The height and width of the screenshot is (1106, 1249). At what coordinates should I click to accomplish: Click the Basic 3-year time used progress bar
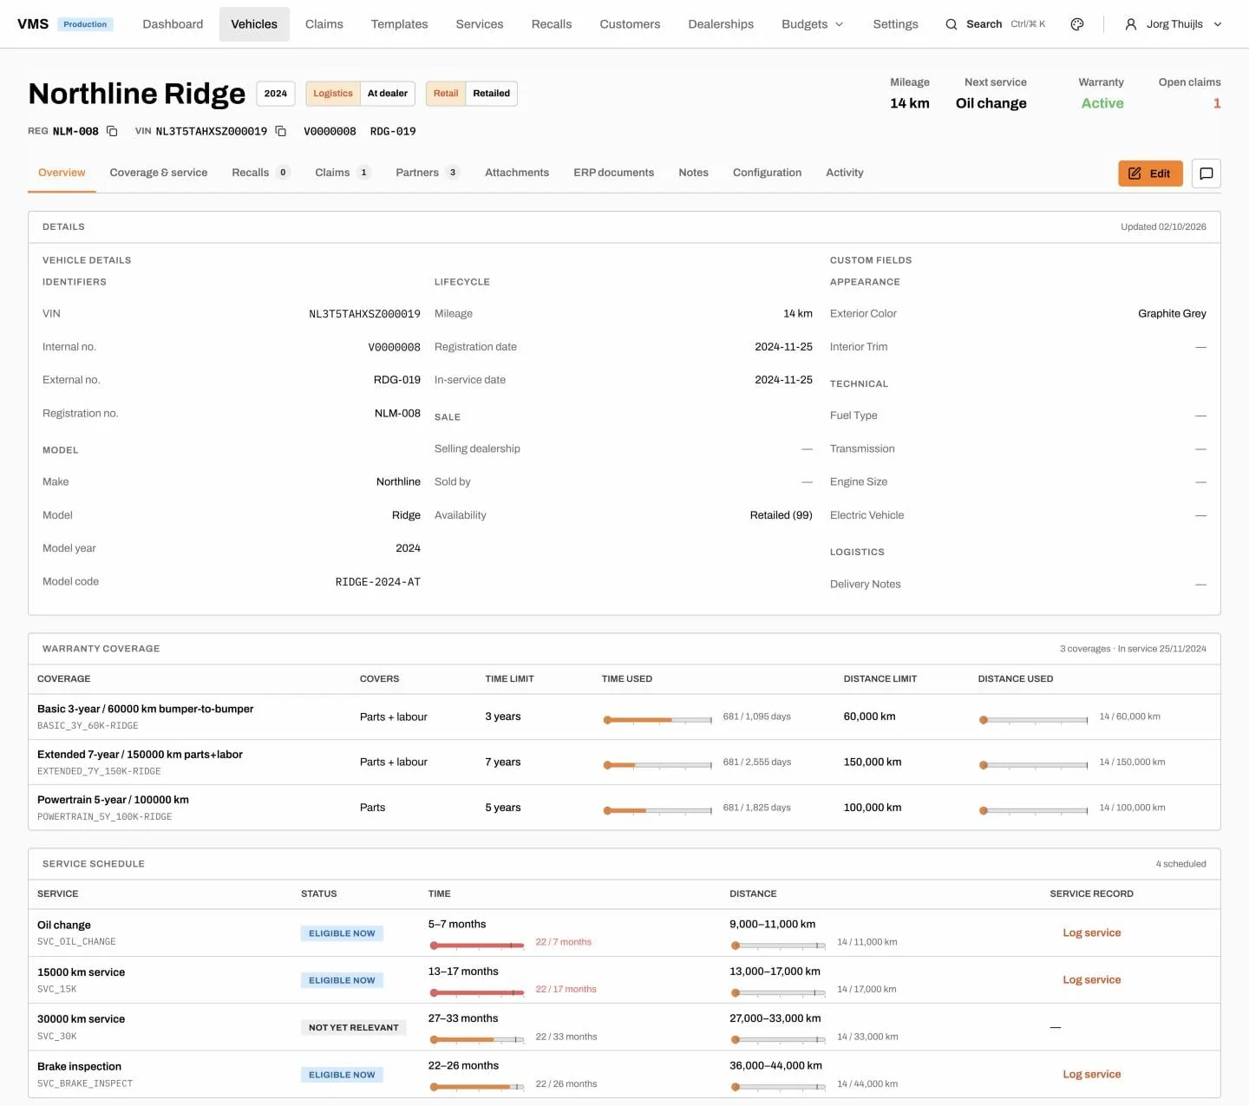click(x=657, y=720)
